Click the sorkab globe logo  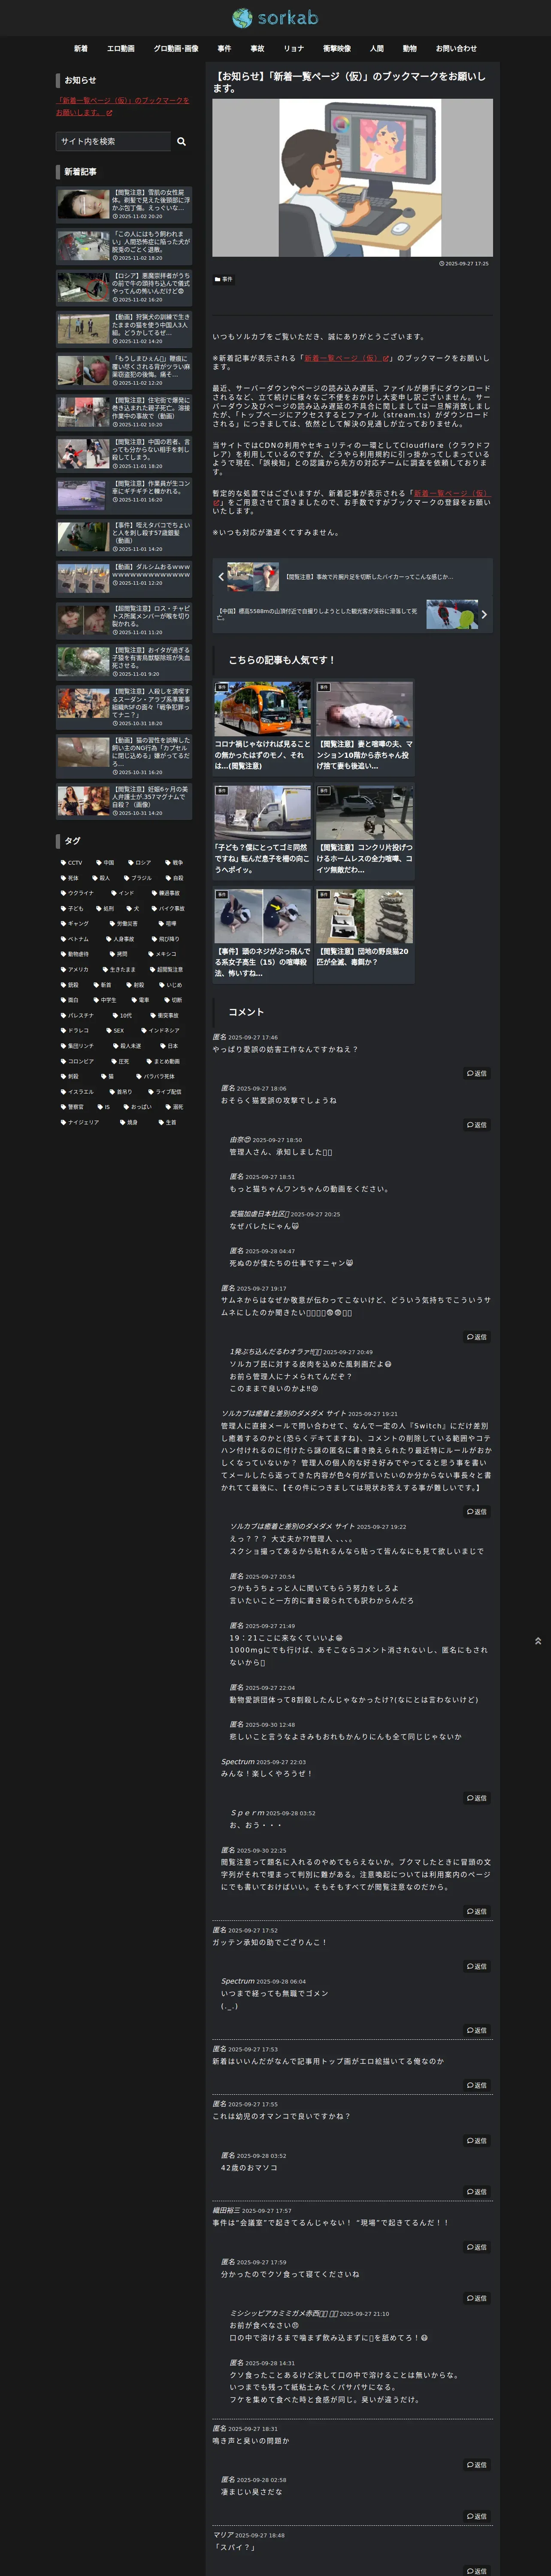[x=275, y=18]
